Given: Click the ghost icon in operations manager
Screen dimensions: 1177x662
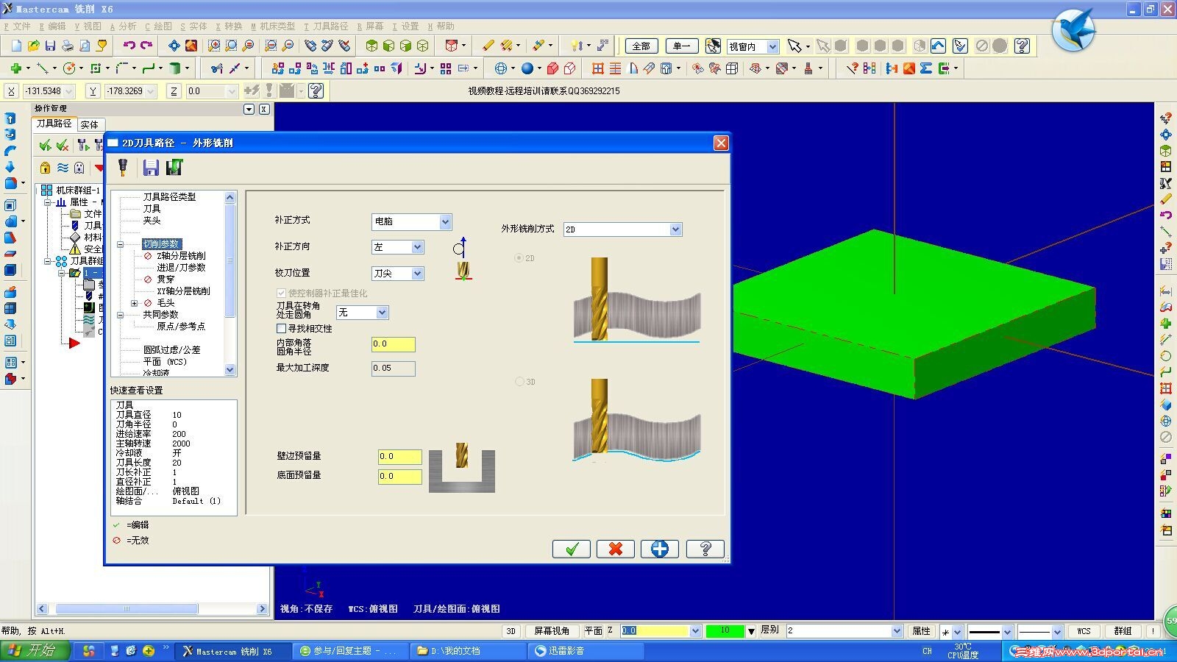Looking at the screenshot, I should point(79,168).
